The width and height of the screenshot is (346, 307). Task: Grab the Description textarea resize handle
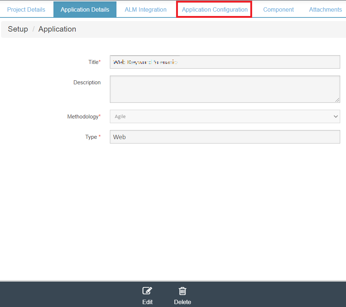337,100
